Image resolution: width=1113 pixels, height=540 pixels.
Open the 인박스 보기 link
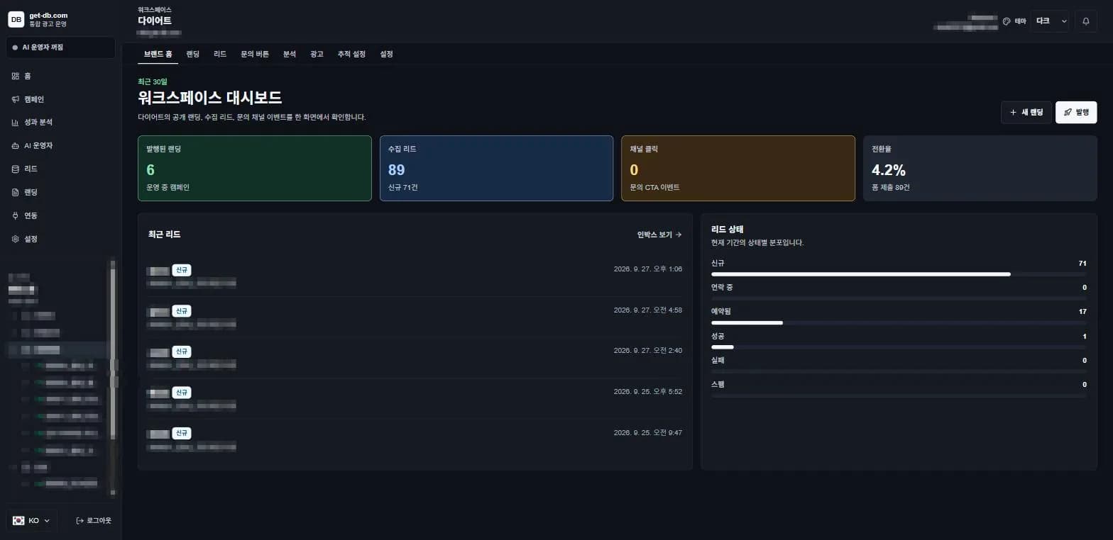tap(659, 235)
